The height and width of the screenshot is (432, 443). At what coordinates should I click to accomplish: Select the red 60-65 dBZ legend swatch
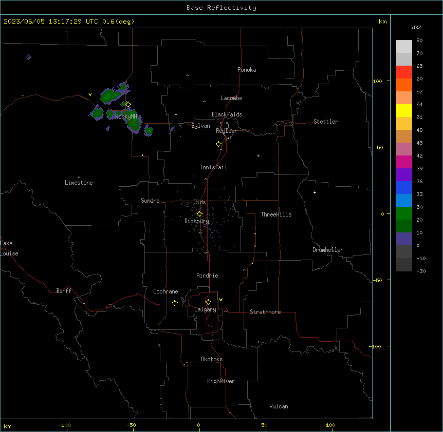pyautogui.click(x=404, y=72)
